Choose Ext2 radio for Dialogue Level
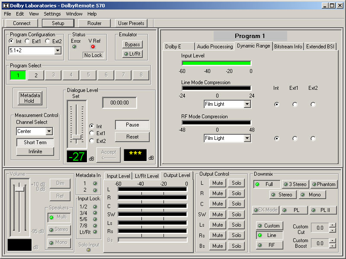Viewport: 346px width, 259px height. (91, 141)
